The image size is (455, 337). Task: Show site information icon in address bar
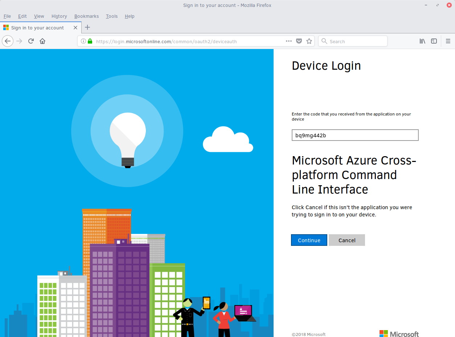pos(83,41)
